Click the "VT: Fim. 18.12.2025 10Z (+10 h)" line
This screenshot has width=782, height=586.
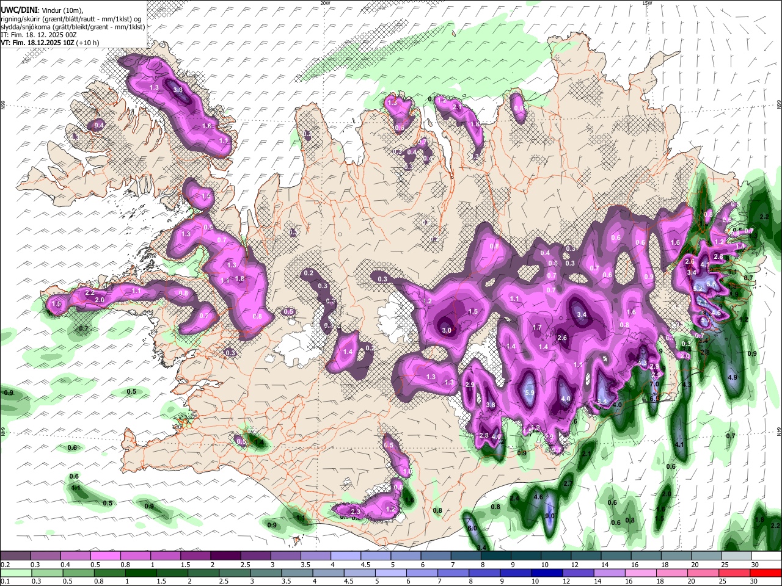click(x=50, y=43)
